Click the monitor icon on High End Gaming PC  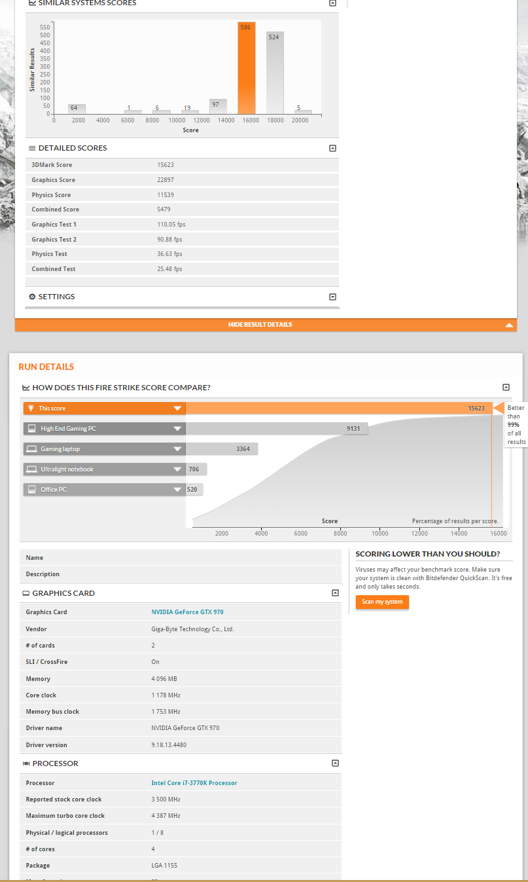(x=31, y=429)
